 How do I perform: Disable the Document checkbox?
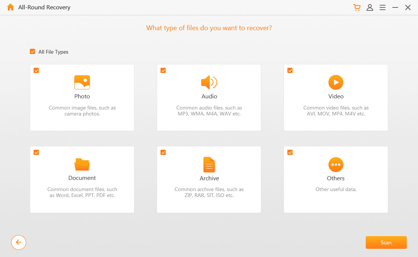(x=36, y=152)
